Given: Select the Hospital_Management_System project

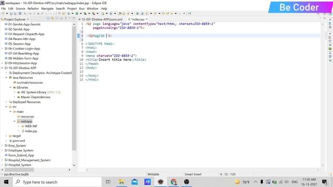Looking at the screenshot, I should 29,161.
